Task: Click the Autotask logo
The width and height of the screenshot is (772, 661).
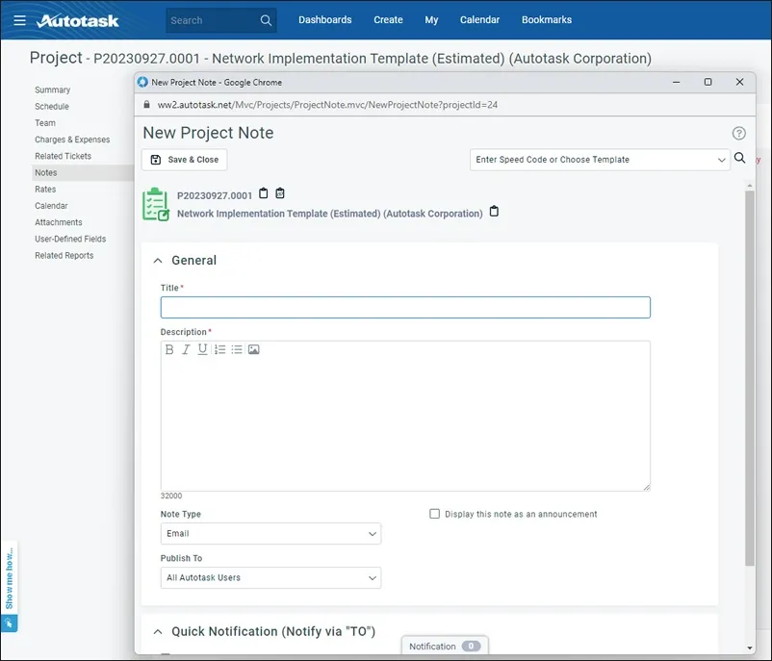Action: (78, 20)
